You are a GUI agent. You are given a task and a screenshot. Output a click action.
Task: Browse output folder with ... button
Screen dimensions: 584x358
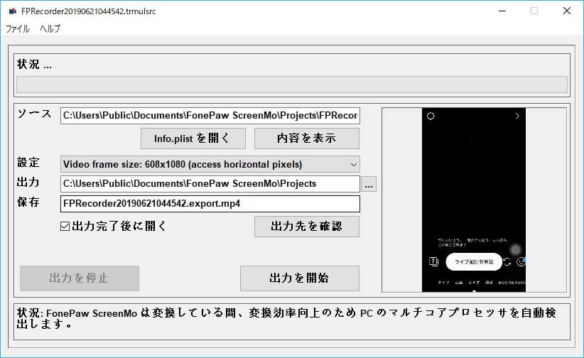coord(369,184)
